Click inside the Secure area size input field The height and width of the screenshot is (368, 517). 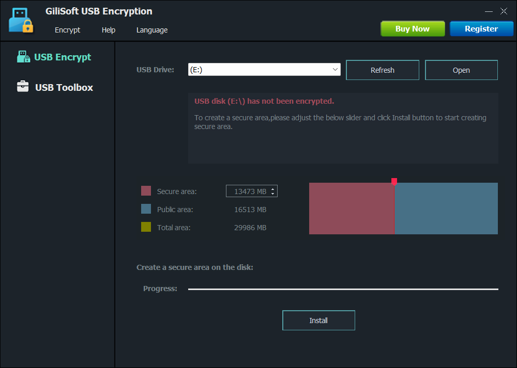pos(248,190)
